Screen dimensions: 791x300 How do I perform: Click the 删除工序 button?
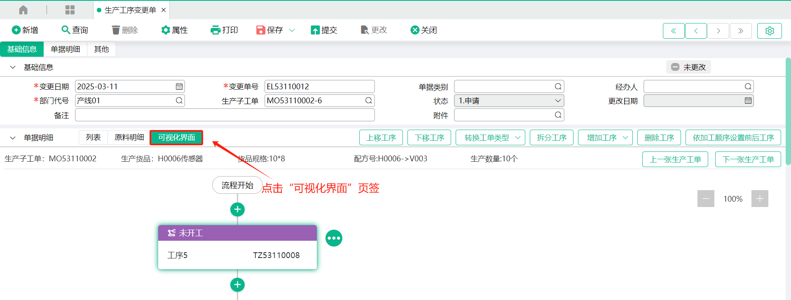coord(659,137)
